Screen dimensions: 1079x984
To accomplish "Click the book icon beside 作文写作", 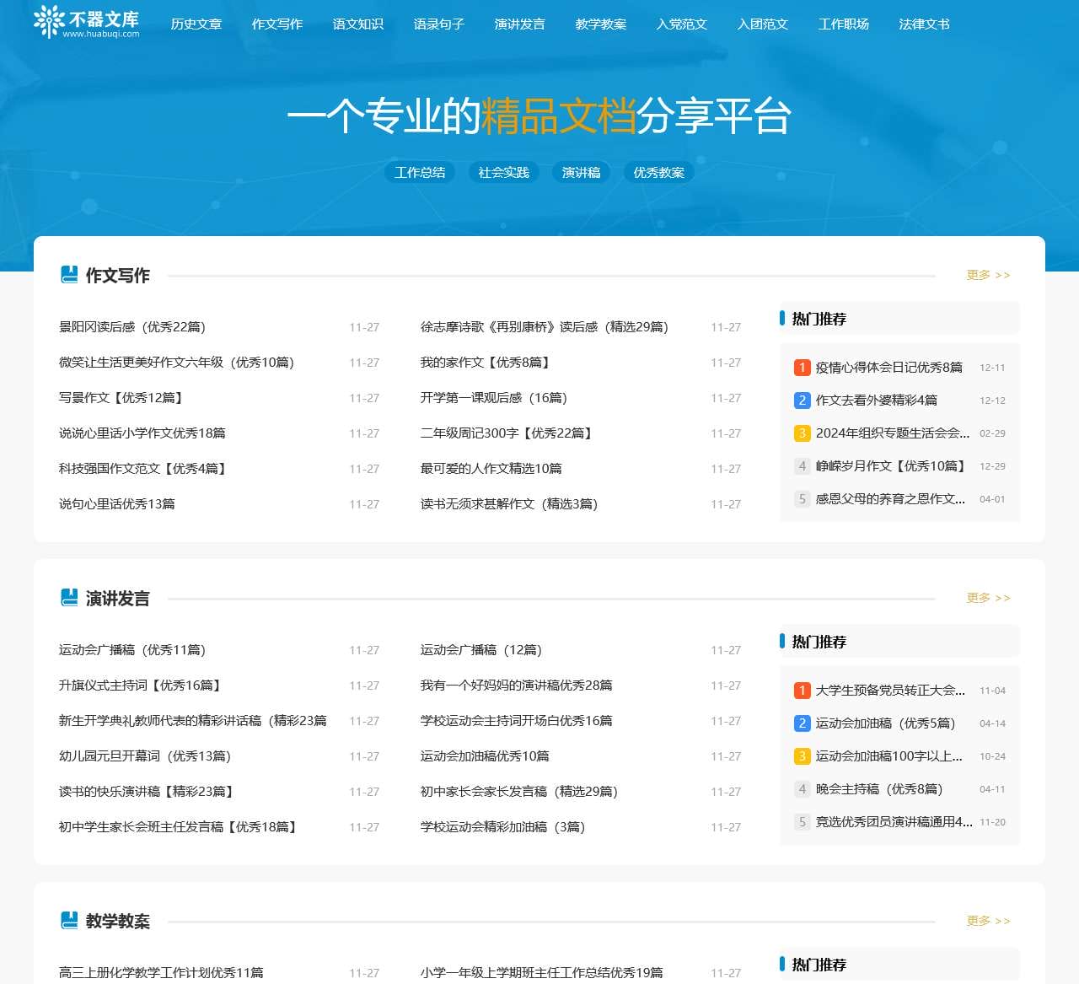I will tap(69, 275).
